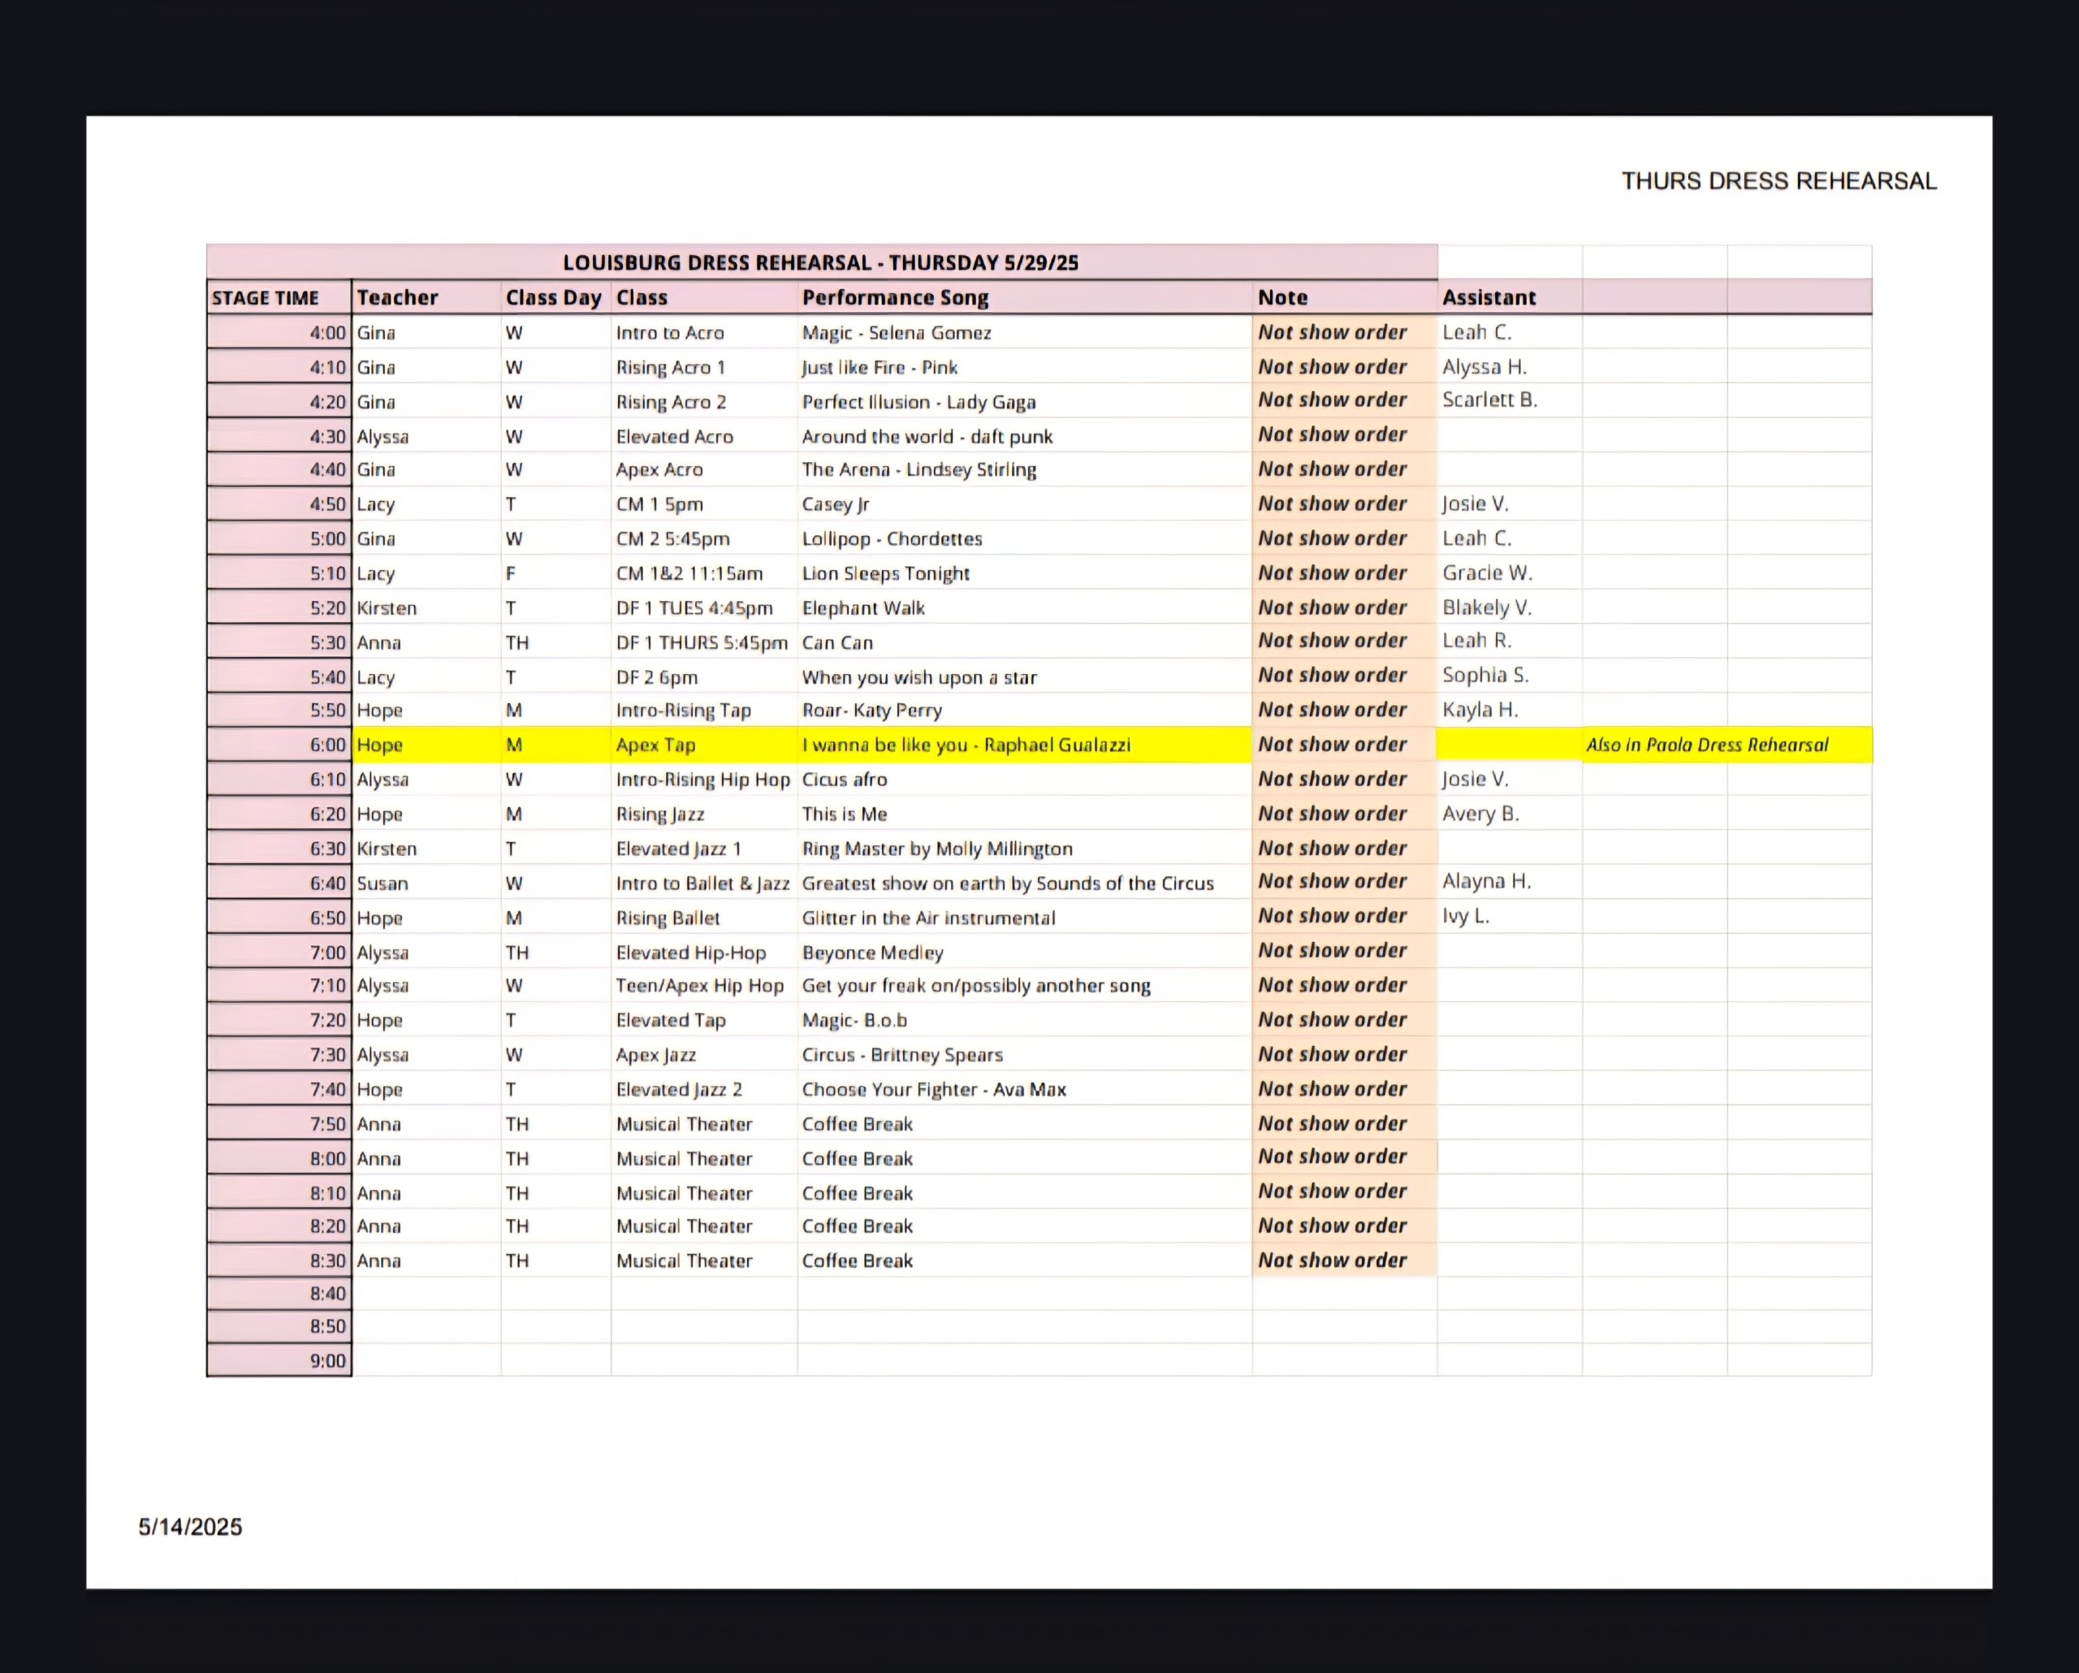Screen dimensions: 2079x1673
Task: Click assistant Avery B. cell
Action: point(1509,815)
